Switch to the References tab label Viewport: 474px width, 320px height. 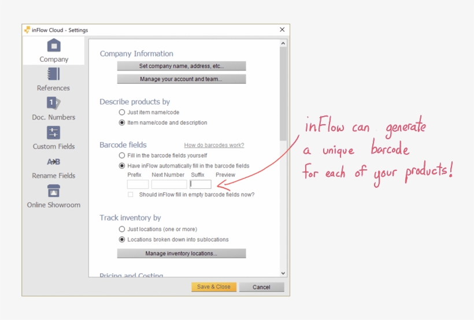(53, 88)
